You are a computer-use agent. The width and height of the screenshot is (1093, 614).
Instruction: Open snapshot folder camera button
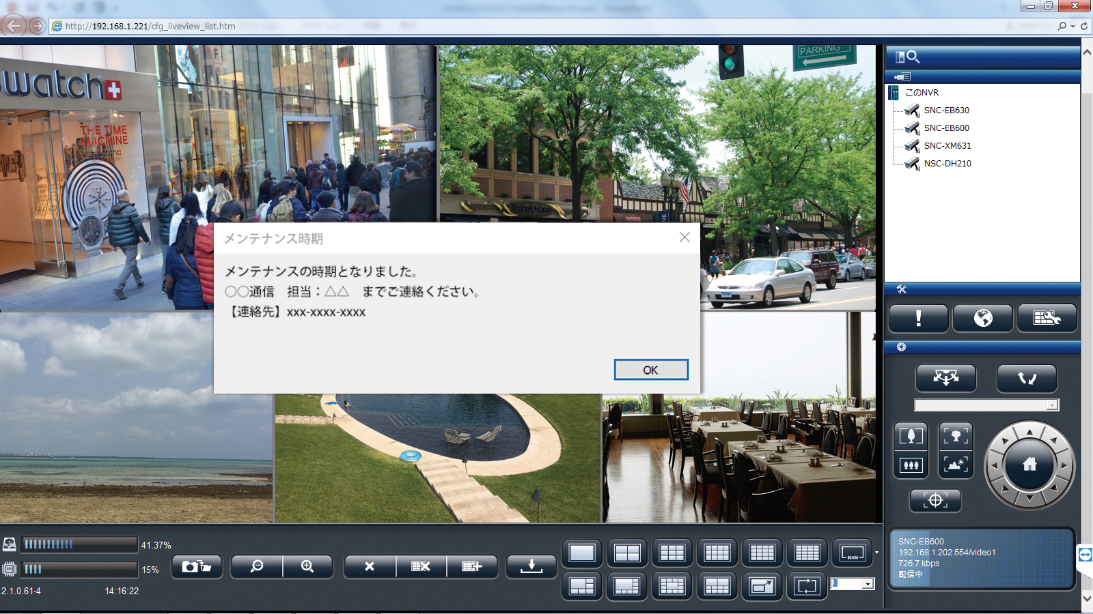click(x=197, y=566)
